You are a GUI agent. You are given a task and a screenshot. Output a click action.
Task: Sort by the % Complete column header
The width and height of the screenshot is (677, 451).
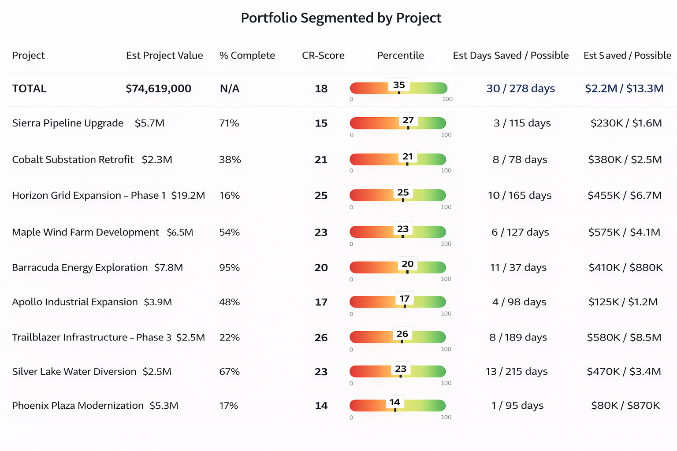[x=247, y=55]
